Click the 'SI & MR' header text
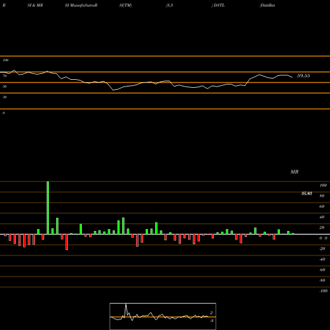 tap(35, 5)
